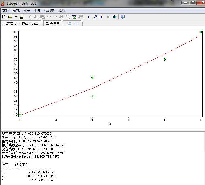Click the data point at z=3, u=30
This screenshot has width=205, height=185.
coord(92,96)
